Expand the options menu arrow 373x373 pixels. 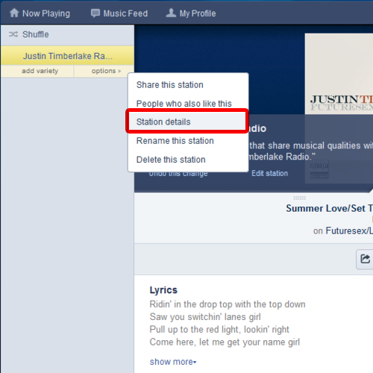(119, 71)
